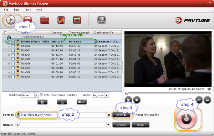Open the video editor pencil icon
This screenshot has height=136, width=214.
(61, 20)
